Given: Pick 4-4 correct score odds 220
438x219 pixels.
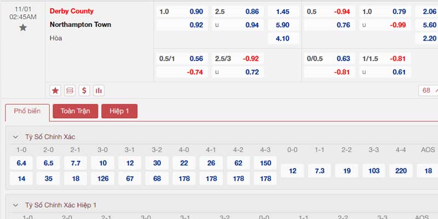Looking at the screenshot, I should (401, 171).
